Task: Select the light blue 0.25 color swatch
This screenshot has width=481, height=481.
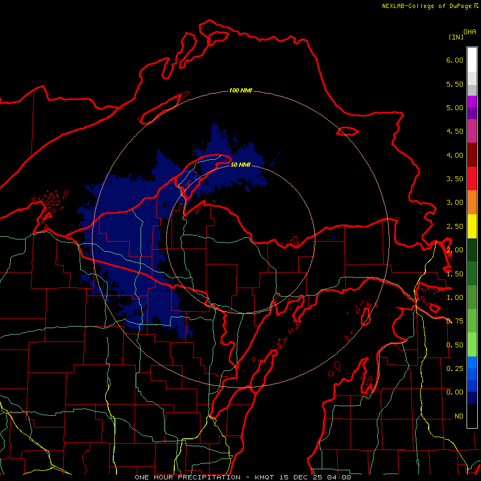Action: pos(472,362)
